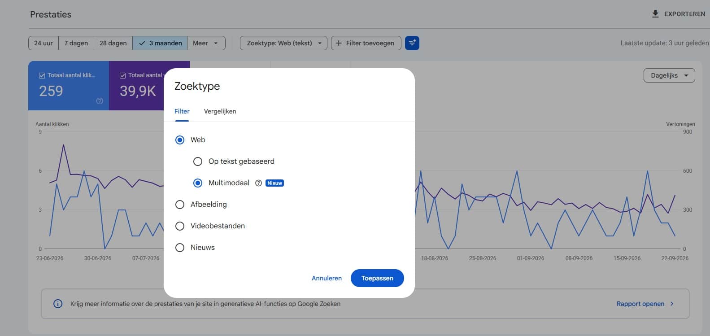
Task: Select the 24 uur date range
Action: (44, 43)
